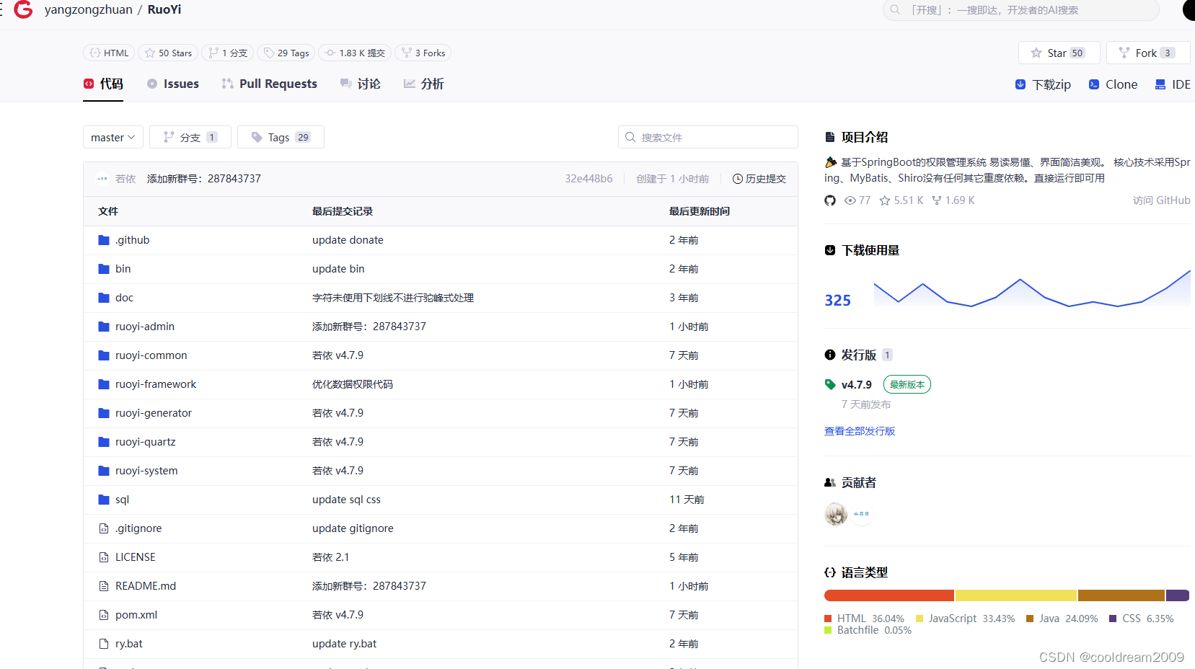
Task: Click the fork icon in Fork button
Action: click(1124, 53)
